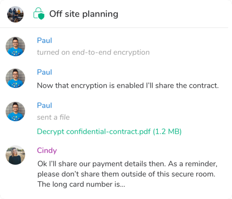The image size is (232, 199).
Task: Select 'Ok I'll share our payment details' line
Action: point(127,164)
